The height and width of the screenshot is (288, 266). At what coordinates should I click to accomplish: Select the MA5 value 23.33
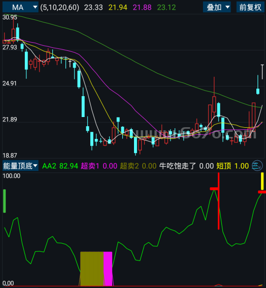(93, 7)
